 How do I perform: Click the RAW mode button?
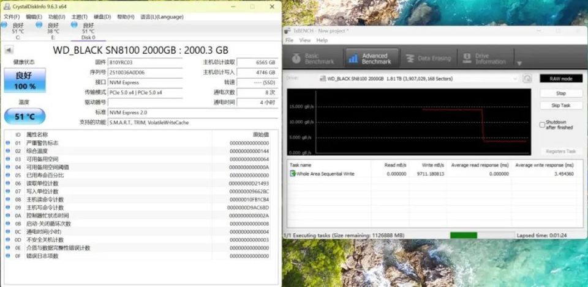pyautogui.click(x=561, y=79)
